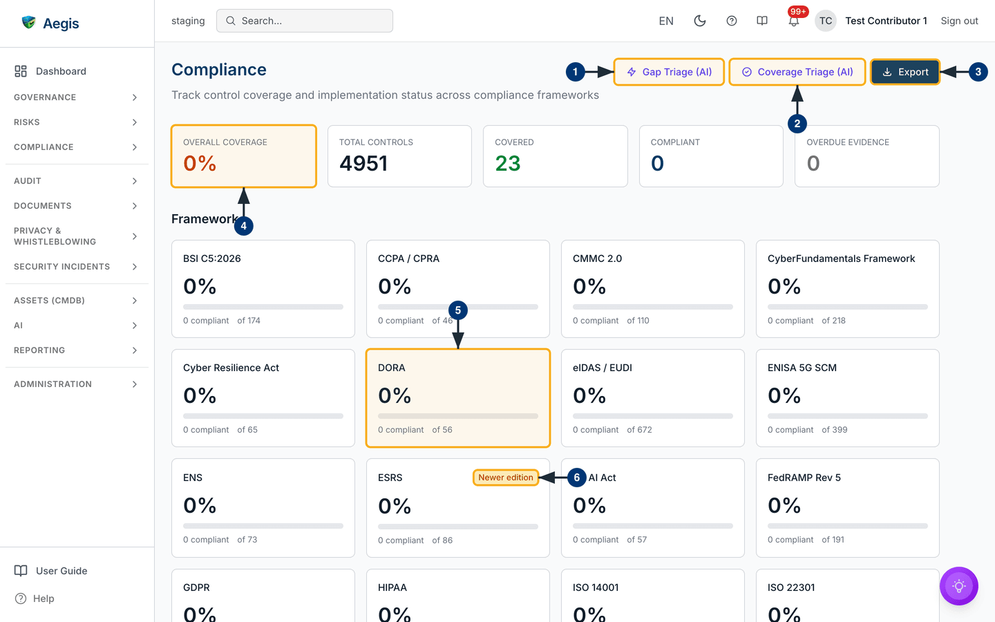This screenshot has height=622, width=995.
Task: Click the TC user avatar
Action: tap(826, 21)
